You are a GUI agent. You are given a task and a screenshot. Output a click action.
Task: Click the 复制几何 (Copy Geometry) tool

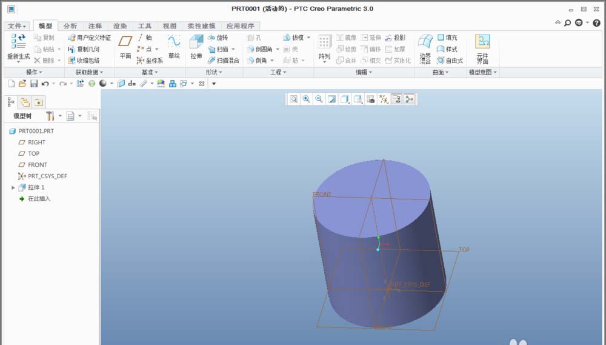[x=84, y=49]
